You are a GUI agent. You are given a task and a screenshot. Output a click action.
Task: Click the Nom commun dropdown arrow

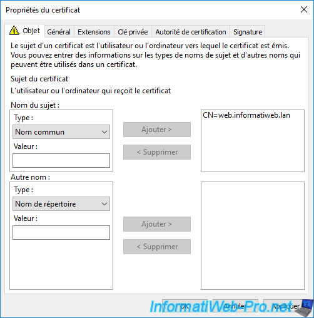(104, 132)
